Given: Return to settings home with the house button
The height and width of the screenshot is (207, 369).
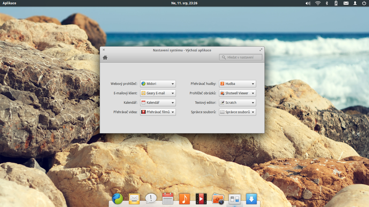Looking at the screenshot, I should coord(105,57).
